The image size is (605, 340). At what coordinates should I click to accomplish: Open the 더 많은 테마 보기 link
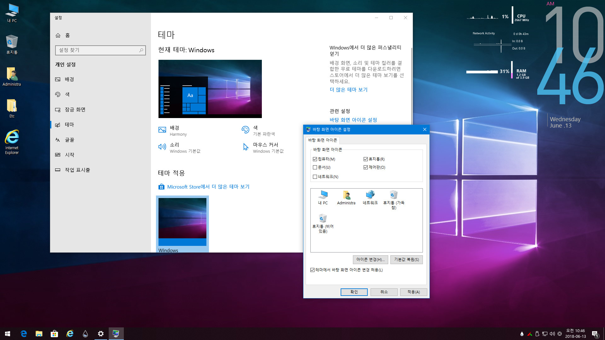tap(349, 90)
